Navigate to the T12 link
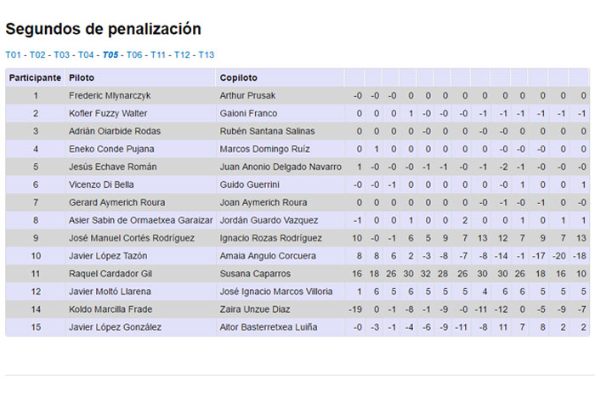 pyautogui.click(x=182, y=55)
